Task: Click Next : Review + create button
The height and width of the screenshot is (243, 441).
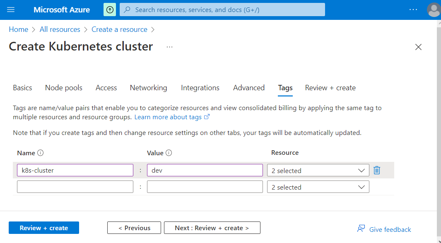Action: 212,228
